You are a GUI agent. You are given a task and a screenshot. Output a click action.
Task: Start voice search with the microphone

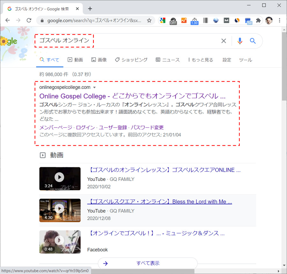point(240,41)
